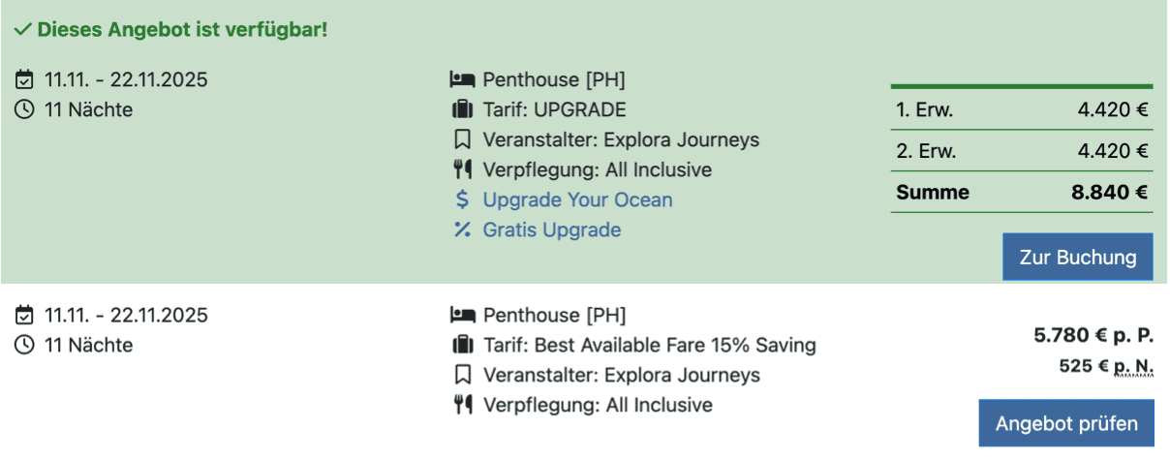Open the Upgrade Your Ocean link
This screenshot has width=1170, height=459.
click(577, 199)
